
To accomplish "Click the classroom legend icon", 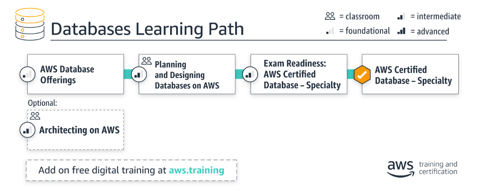I will [330, 16].
